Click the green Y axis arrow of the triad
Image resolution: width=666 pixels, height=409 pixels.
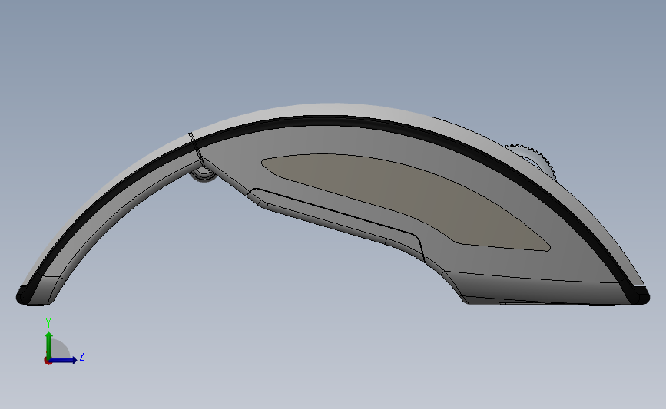point(49,345)
